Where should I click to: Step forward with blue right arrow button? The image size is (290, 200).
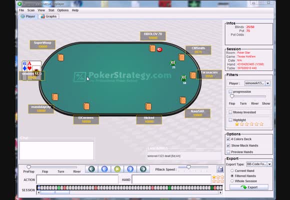coord(130,169)
